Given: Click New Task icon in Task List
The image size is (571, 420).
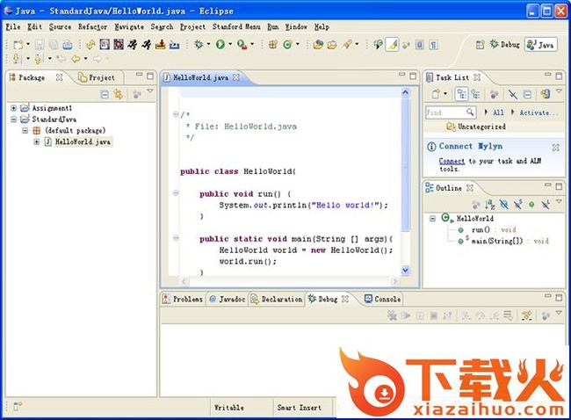Looking at the screenshot, I should click(436, 94).
